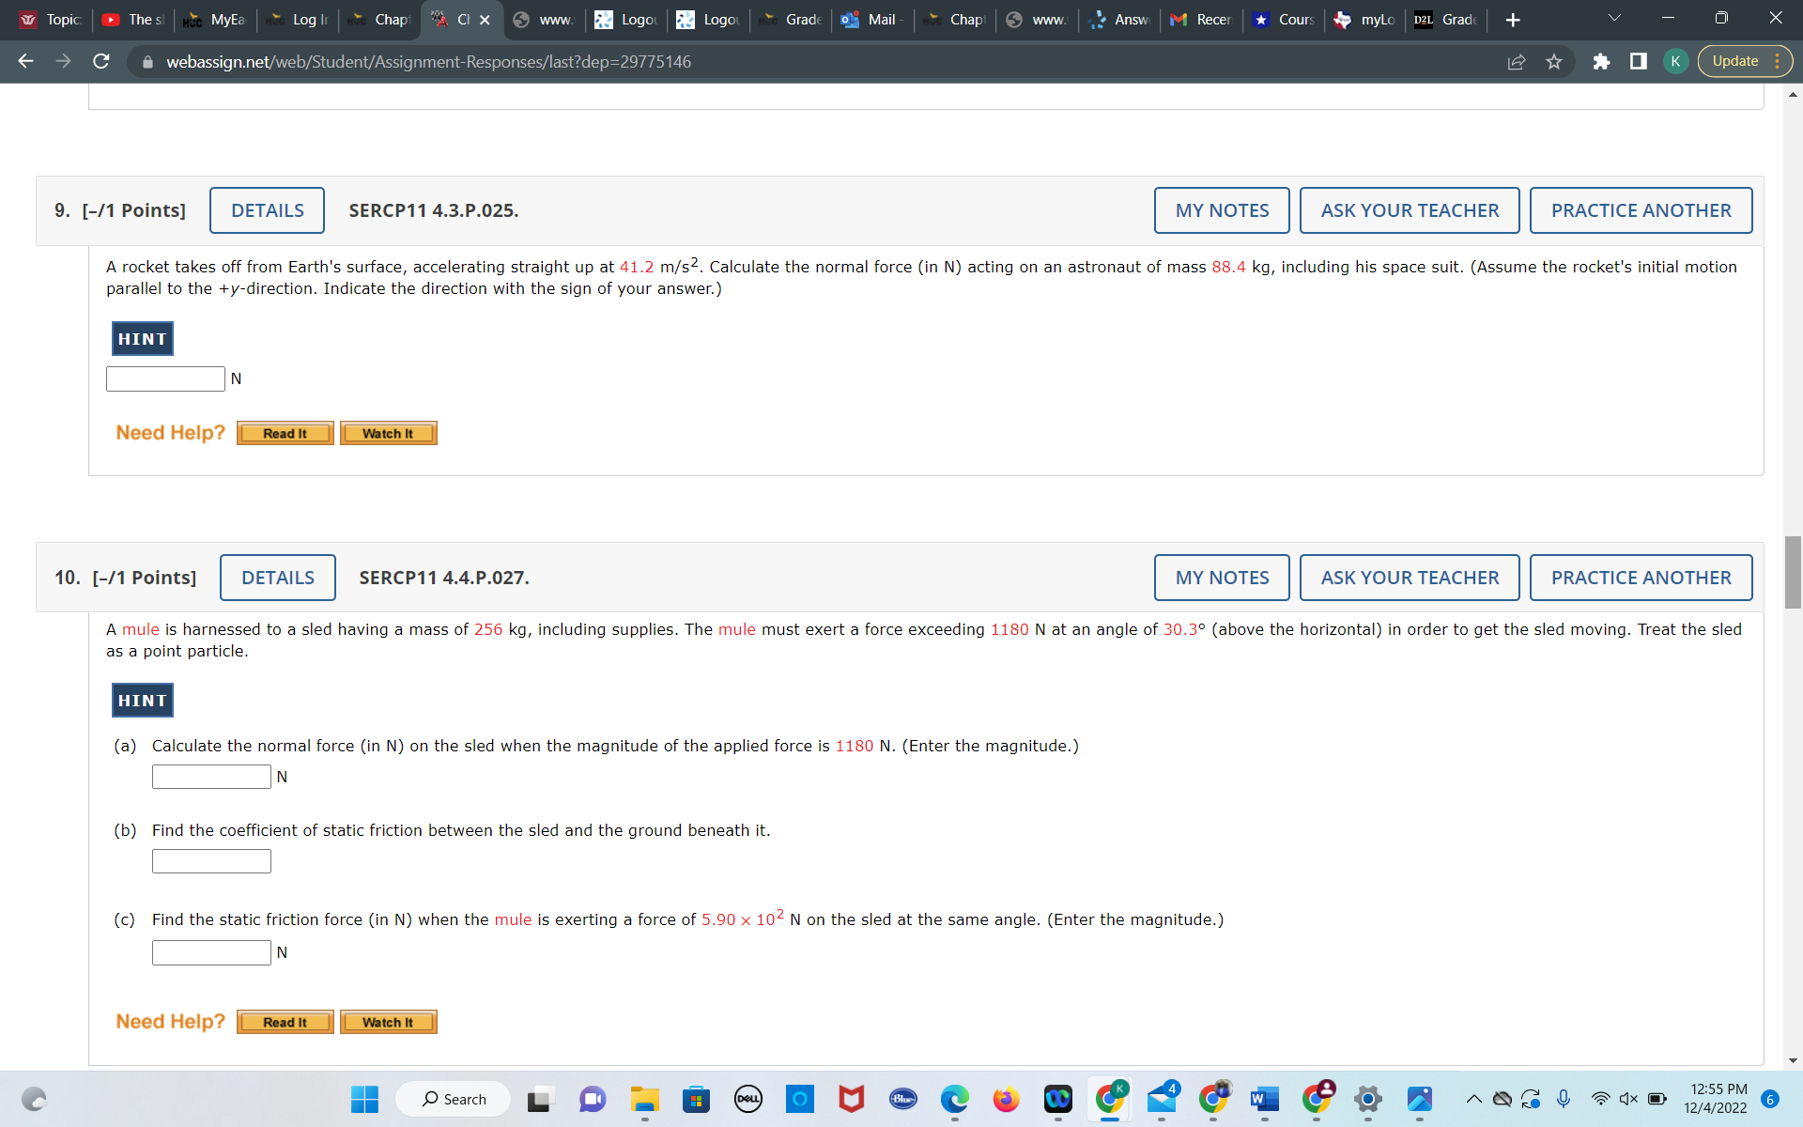Open Windows Settings from the taskbar
This screenshot has height=1127, width=1803.
tap(1367, 1099)
